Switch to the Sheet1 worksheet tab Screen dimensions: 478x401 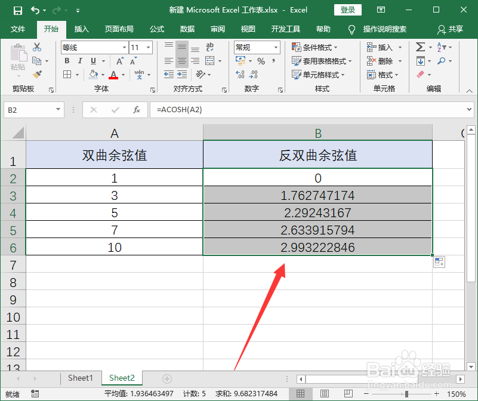tap(80, 378)
